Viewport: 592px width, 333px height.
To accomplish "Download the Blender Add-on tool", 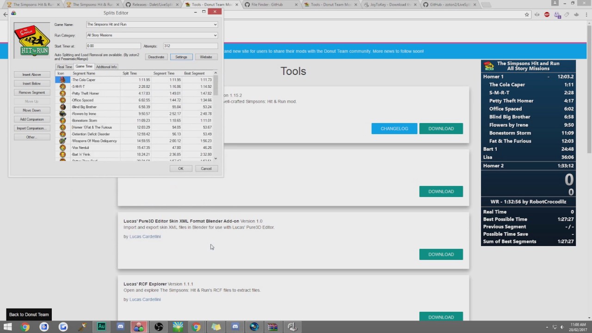I will 441,254.
